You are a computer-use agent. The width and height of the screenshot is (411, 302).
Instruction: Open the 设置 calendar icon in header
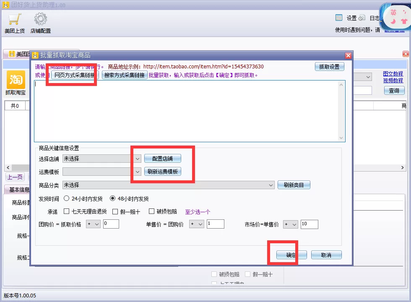(x=339, y=18)
